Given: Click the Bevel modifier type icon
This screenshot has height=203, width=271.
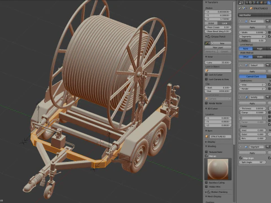Looking at the screenshot, I should (x=246, y=21).
